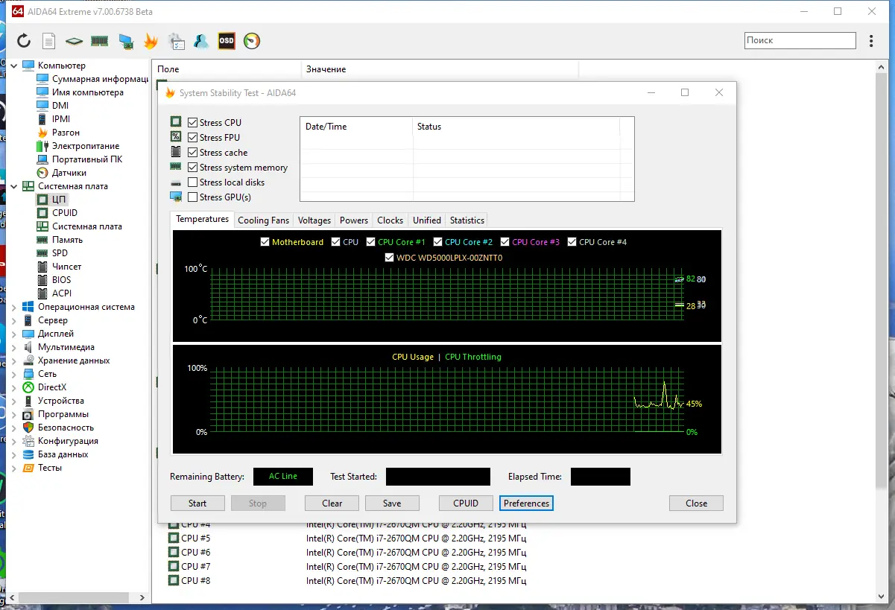895x610 pixels.
Task: Switch to the Cooling Fans tab
Action: tap(263, 220)
